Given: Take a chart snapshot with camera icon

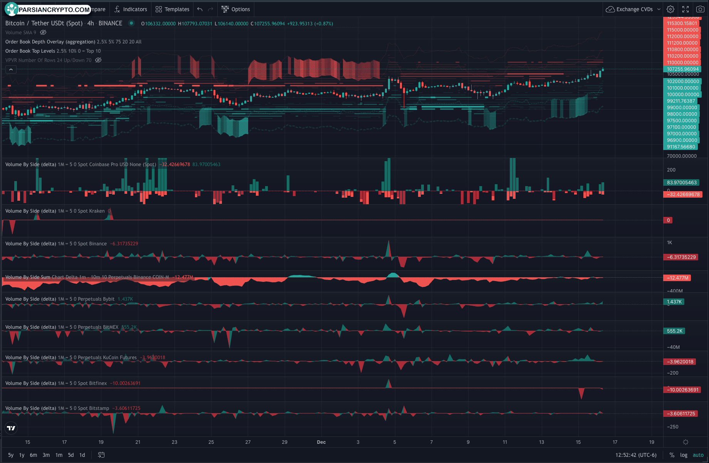Looking at the screenshot, I should coord(700,9).
